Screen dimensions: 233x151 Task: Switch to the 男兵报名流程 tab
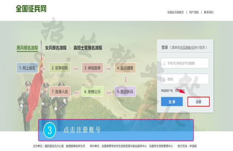pos(27,48)
